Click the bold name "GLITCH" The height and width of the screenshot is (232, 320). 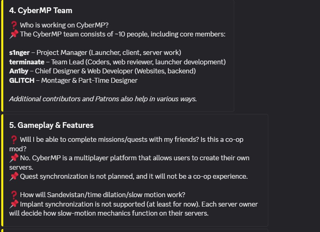pyautogui.click(x=22, y=80)
